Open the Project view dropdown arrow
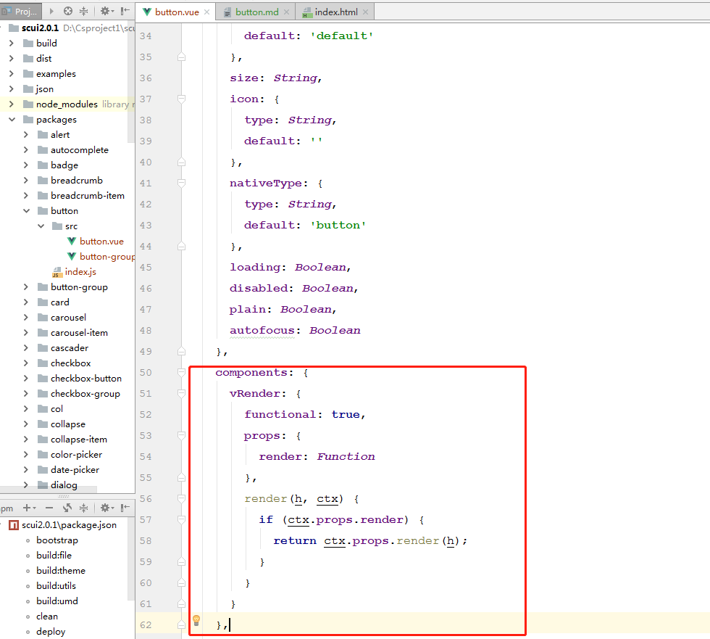The width and height of the screenshot is (710, 639). [51, 12]
